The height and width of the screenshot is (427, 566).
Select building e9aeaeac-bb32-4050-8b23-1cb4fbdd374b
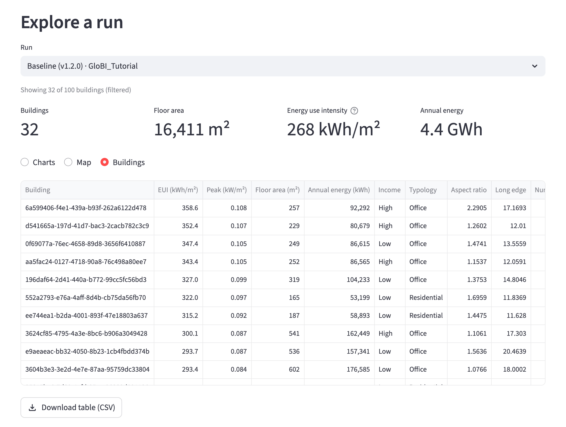(87, 351)
